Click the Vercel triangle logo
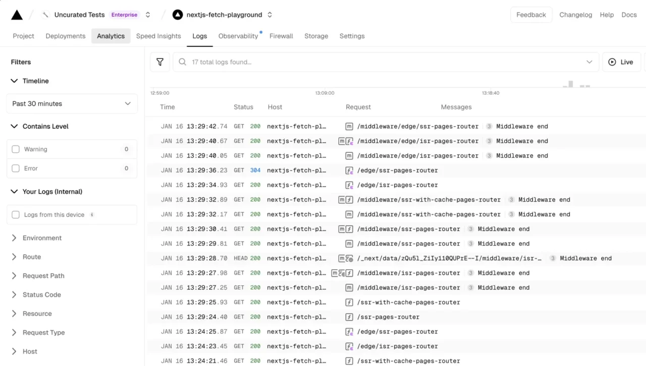This screenshot has width=646, height=366. [x=17, y=15]
